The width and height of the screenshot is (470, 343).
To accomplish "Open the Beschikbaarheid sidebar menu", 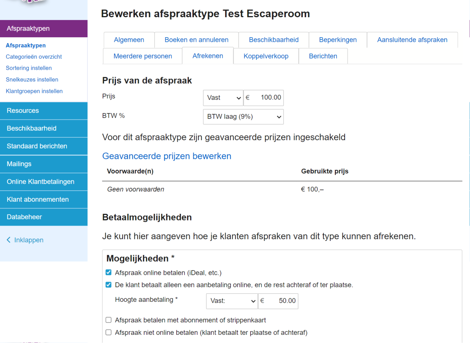I will coord(44,128).
